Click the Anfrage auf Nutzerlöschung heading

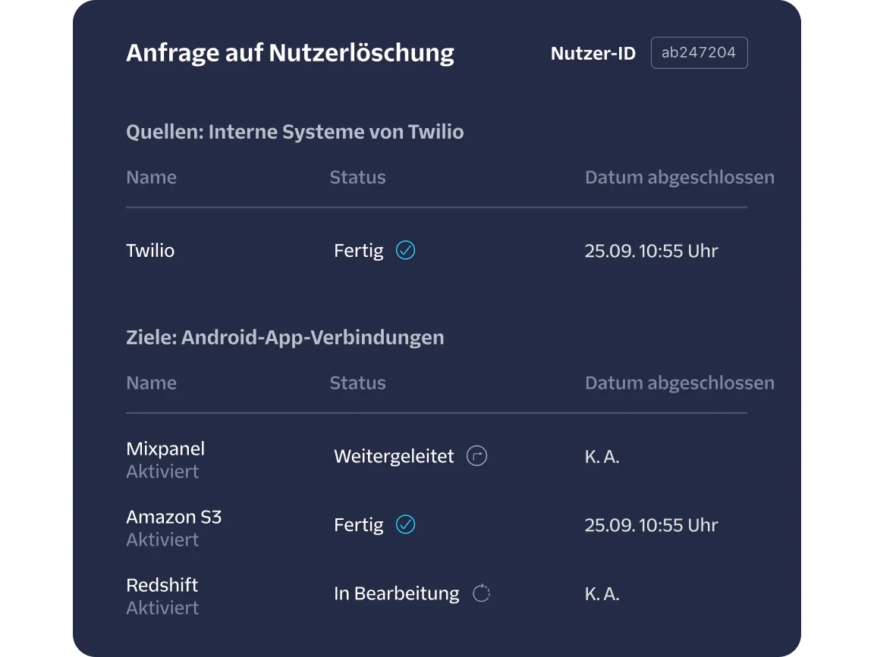click(x=291, y=52)
